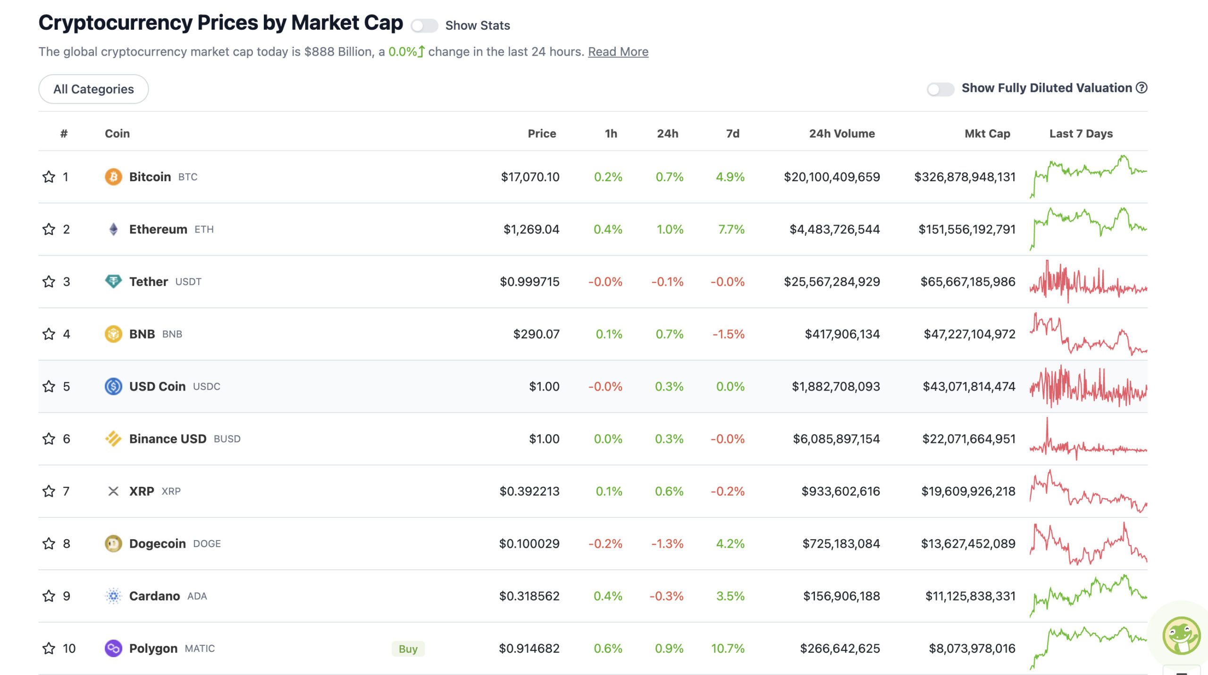Click the XRP logo icon
This screenshot has height=675, width=1208.
tap(113, 491)
